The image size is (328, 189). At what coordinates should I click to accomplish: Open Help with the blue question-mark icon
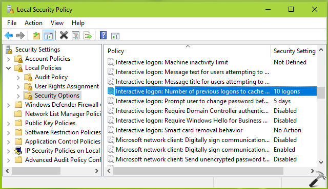pyautogui.click(x=104, y=35)
